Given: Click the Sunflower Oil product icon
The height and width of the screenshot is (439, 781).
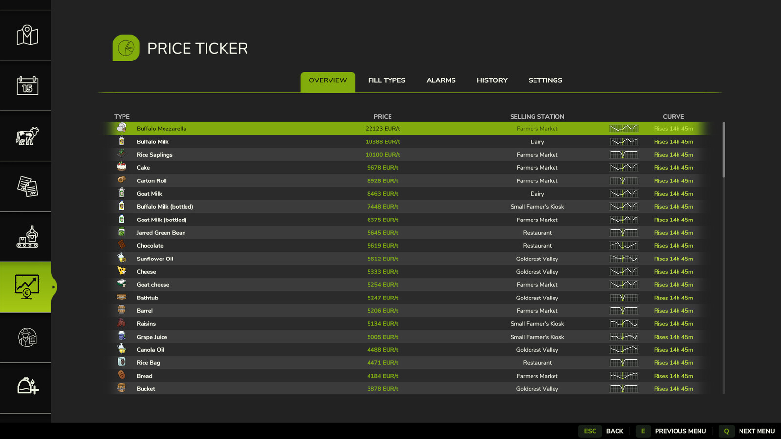Looking at the screenshot, I should [x=122, y=258].
